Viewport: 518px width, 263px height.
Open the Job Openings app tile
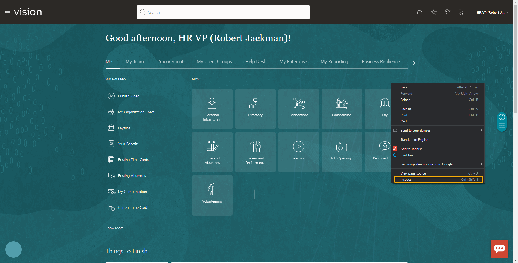(x=342, y=152)
